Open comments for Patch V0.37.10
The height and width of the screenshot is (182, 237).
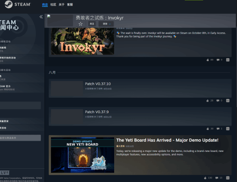219,101
